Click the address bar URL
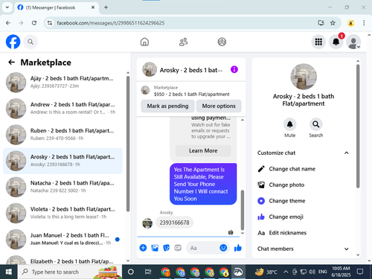Image resolution: width=372 pixels, height=279 pixels. click(x=111, y=23)
